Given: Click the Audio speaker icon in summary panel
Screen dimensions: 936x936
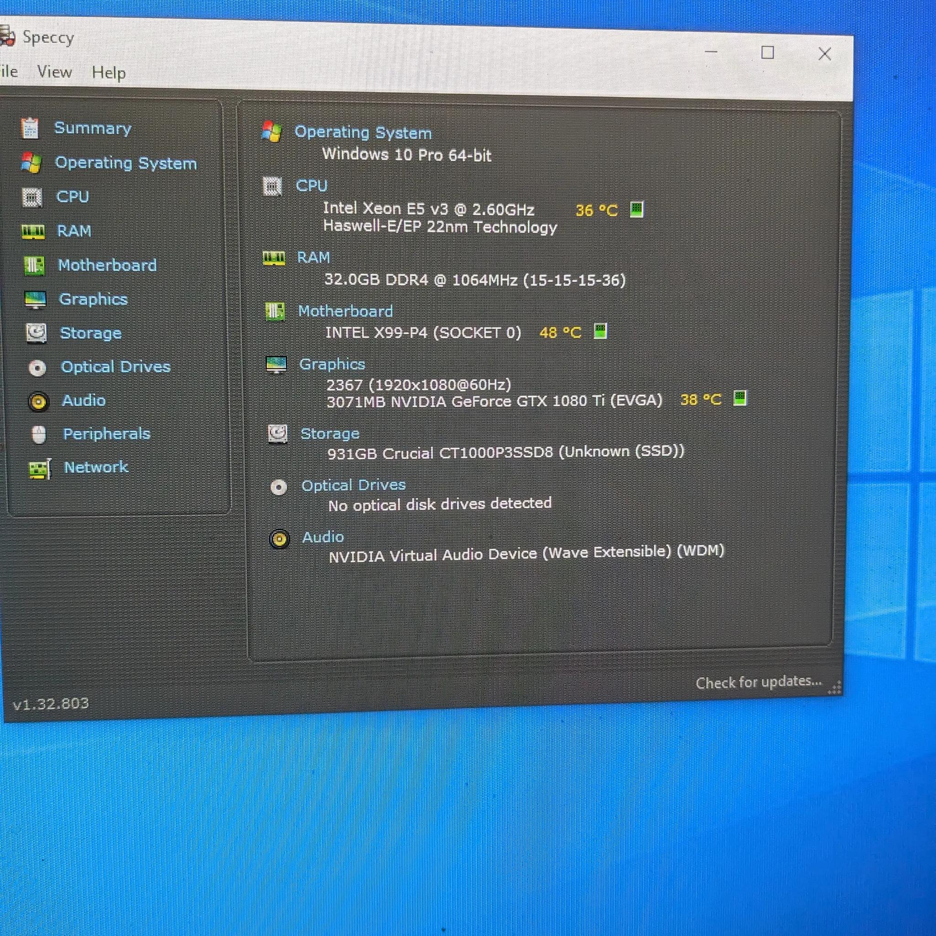Looking at the screenshot, I should click(x=280, y=539).
